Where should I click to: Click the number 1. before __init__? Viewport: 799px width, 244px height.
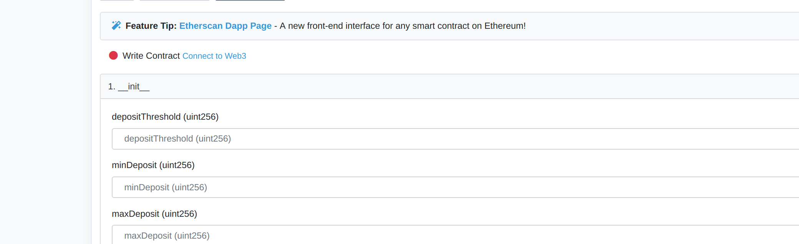(112, 86)
